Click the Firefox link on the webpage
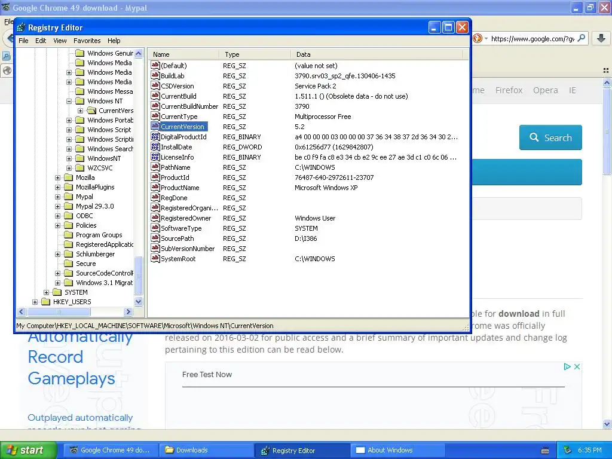Viewport: 612px width, 459px height. tap(509, 90)
